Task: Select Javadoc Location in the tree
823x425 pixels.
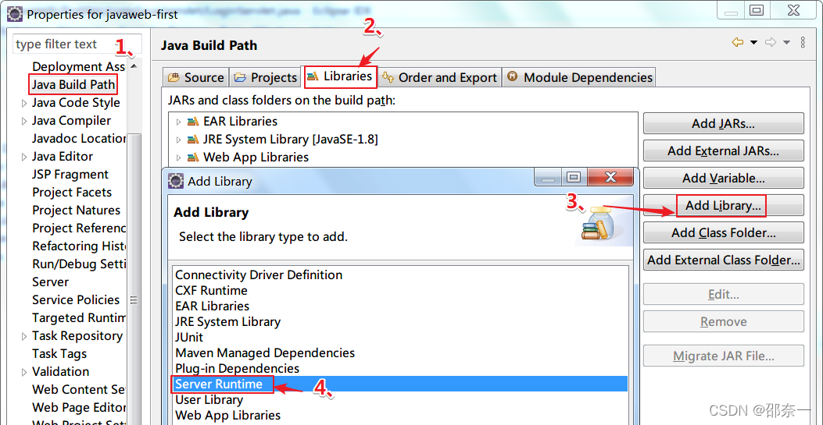Action: coord(78,138)
